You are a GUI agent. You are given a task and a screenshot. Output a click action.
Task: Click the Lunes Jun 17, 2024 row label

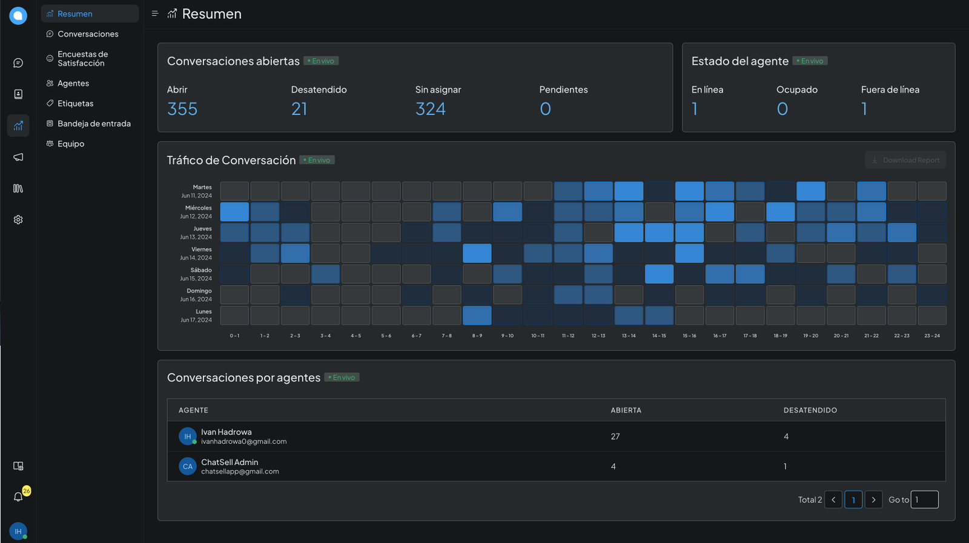(196, 315)
